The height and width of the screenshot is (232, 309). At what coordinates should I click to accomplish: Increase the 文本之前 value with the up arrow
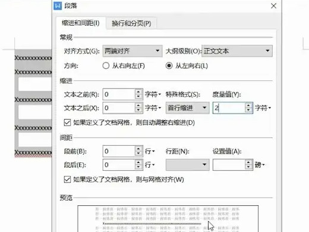[x=138, y=92]
